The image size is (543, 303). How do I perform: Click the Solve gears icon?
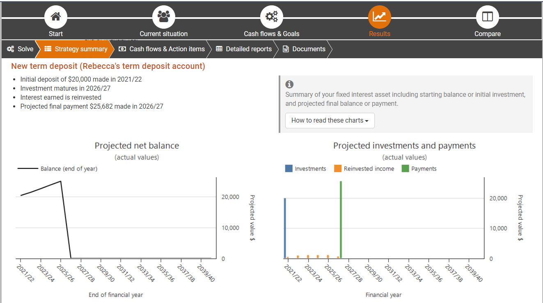[11, 49]
